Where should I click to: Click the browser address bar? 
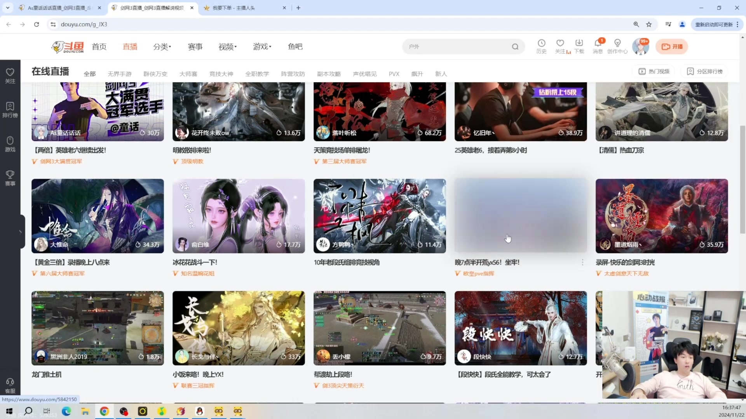(338, 24)
